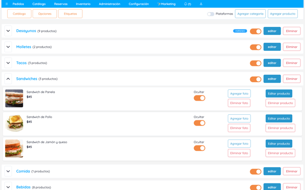Toggle Desayunos category visibility switch
Image resolution: width=305 pixels, height=190 pixels.
[x=256, y=31]
